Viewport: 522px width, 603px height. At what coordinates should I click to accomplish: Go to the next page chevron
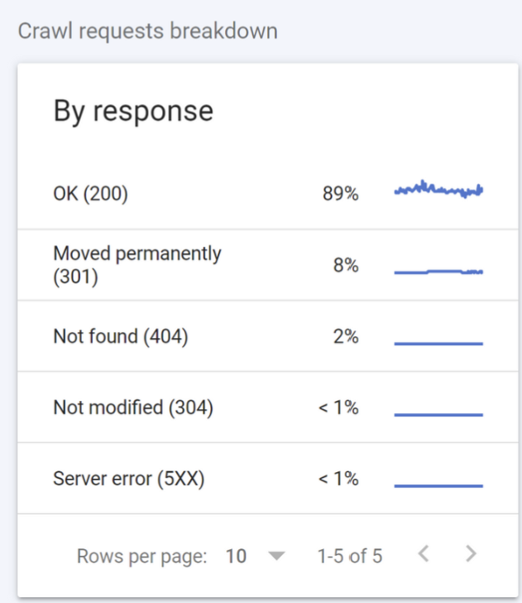(x=471, y=554)
